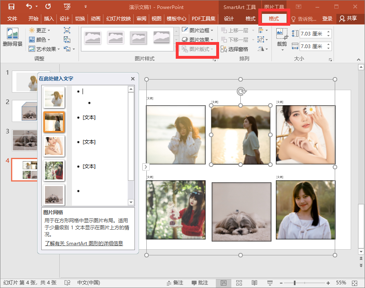Open the Insert (插入) tab

[49, 19]
